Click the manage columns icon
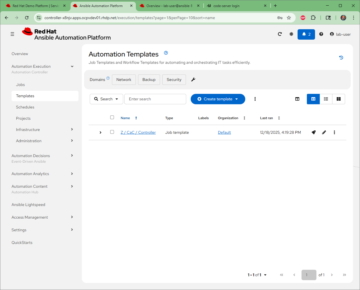This screenshot has height=290, width=360. [297, 99]
